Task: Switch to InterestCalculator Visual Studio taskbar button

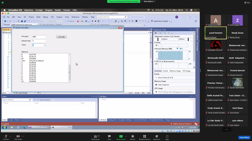Action: pyautogui.click(x=39, y=127)
